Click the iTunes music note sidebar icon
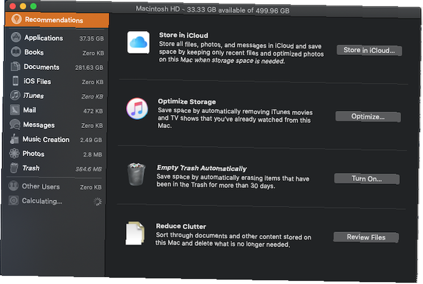 [15, 95]
